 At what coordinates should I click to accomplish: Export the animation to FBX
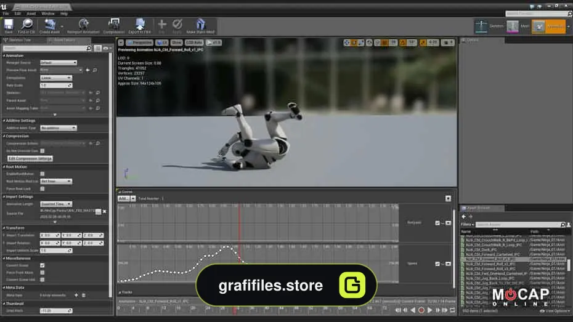140,26
